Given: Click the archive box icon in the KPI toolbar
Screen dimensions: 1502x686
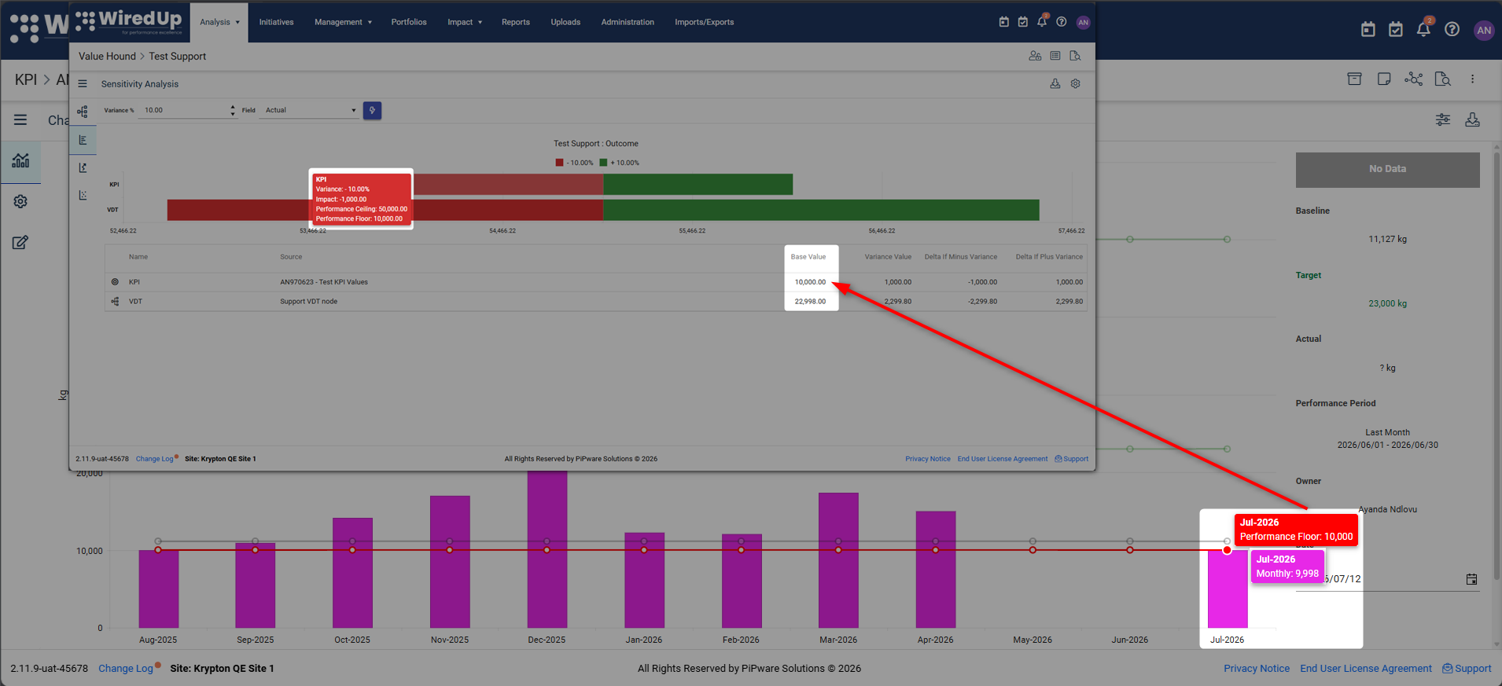Looking at the screenshot, I should 1354,79.
